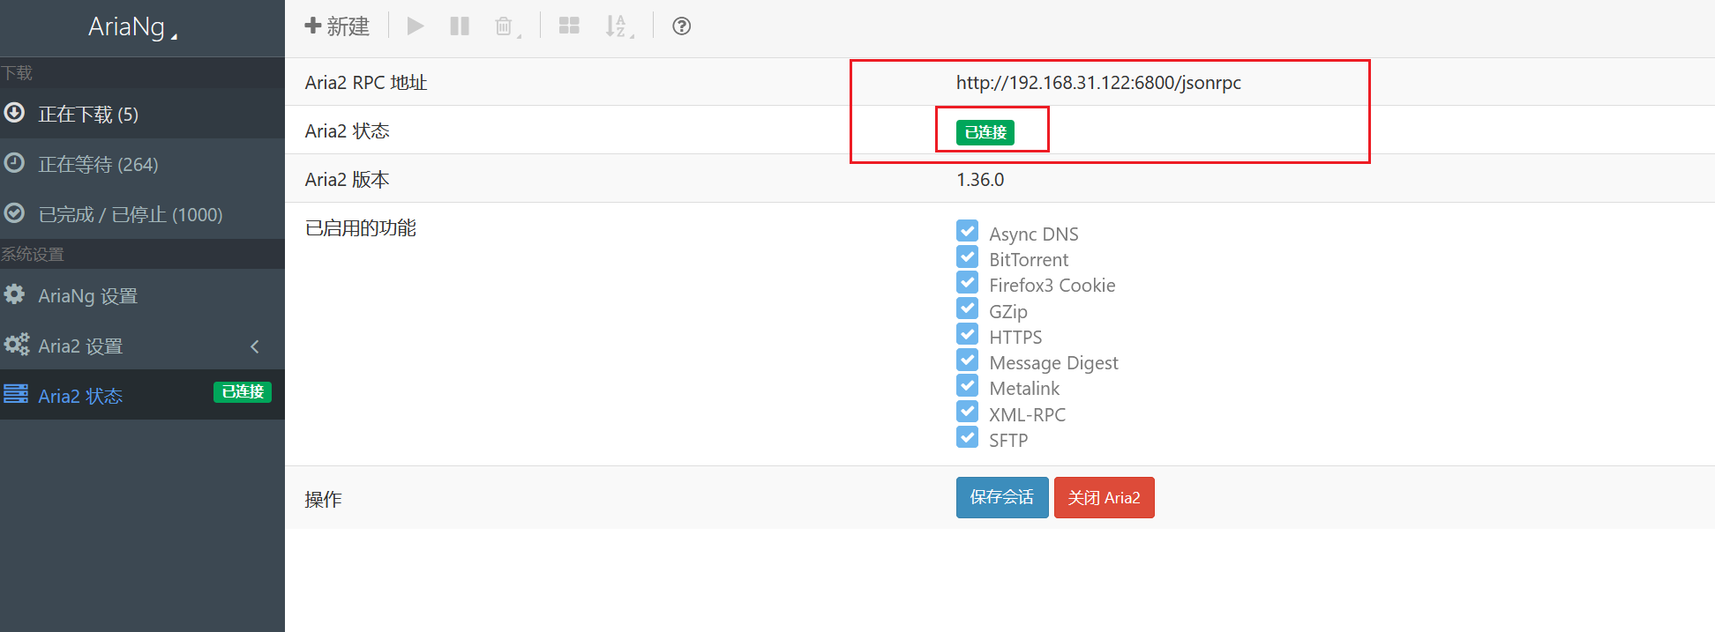The image size is (1715, 632).
Task: Open 已完成 / 已停止 (1000) list
Action: (142, 214)
